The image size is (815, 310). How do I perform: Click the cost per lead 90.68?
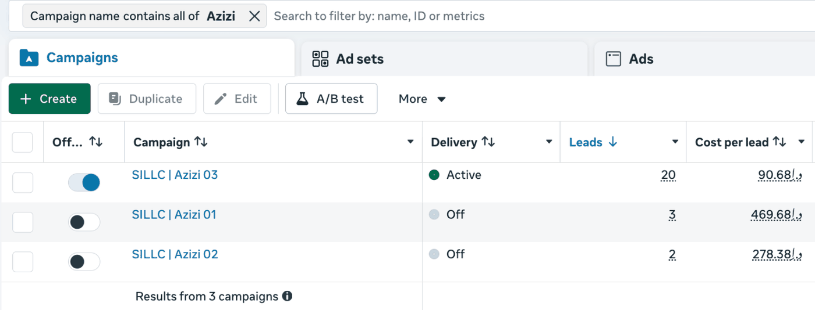[780, 175]
